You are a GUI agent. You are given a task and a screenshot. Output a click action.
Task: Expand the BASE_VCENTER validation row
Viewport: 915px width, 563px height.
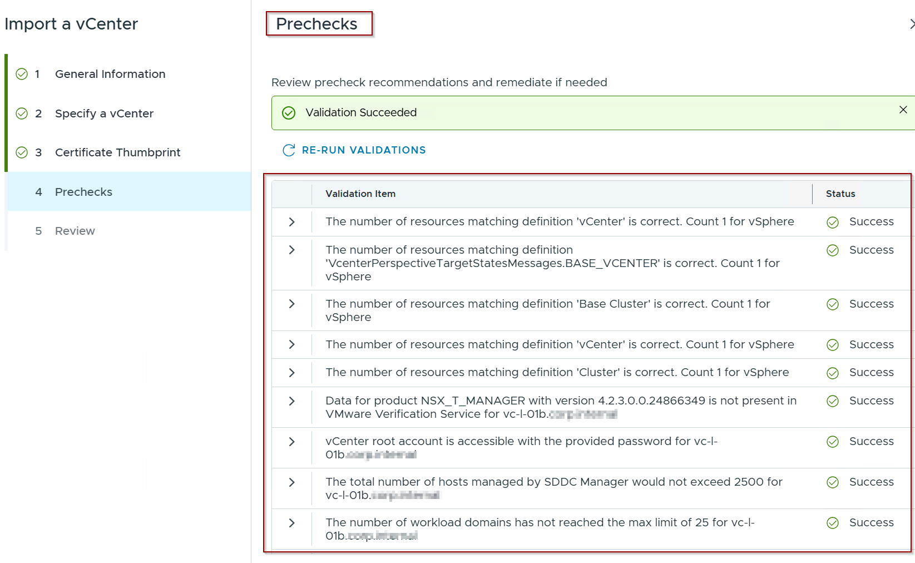[x=291, y=250]
